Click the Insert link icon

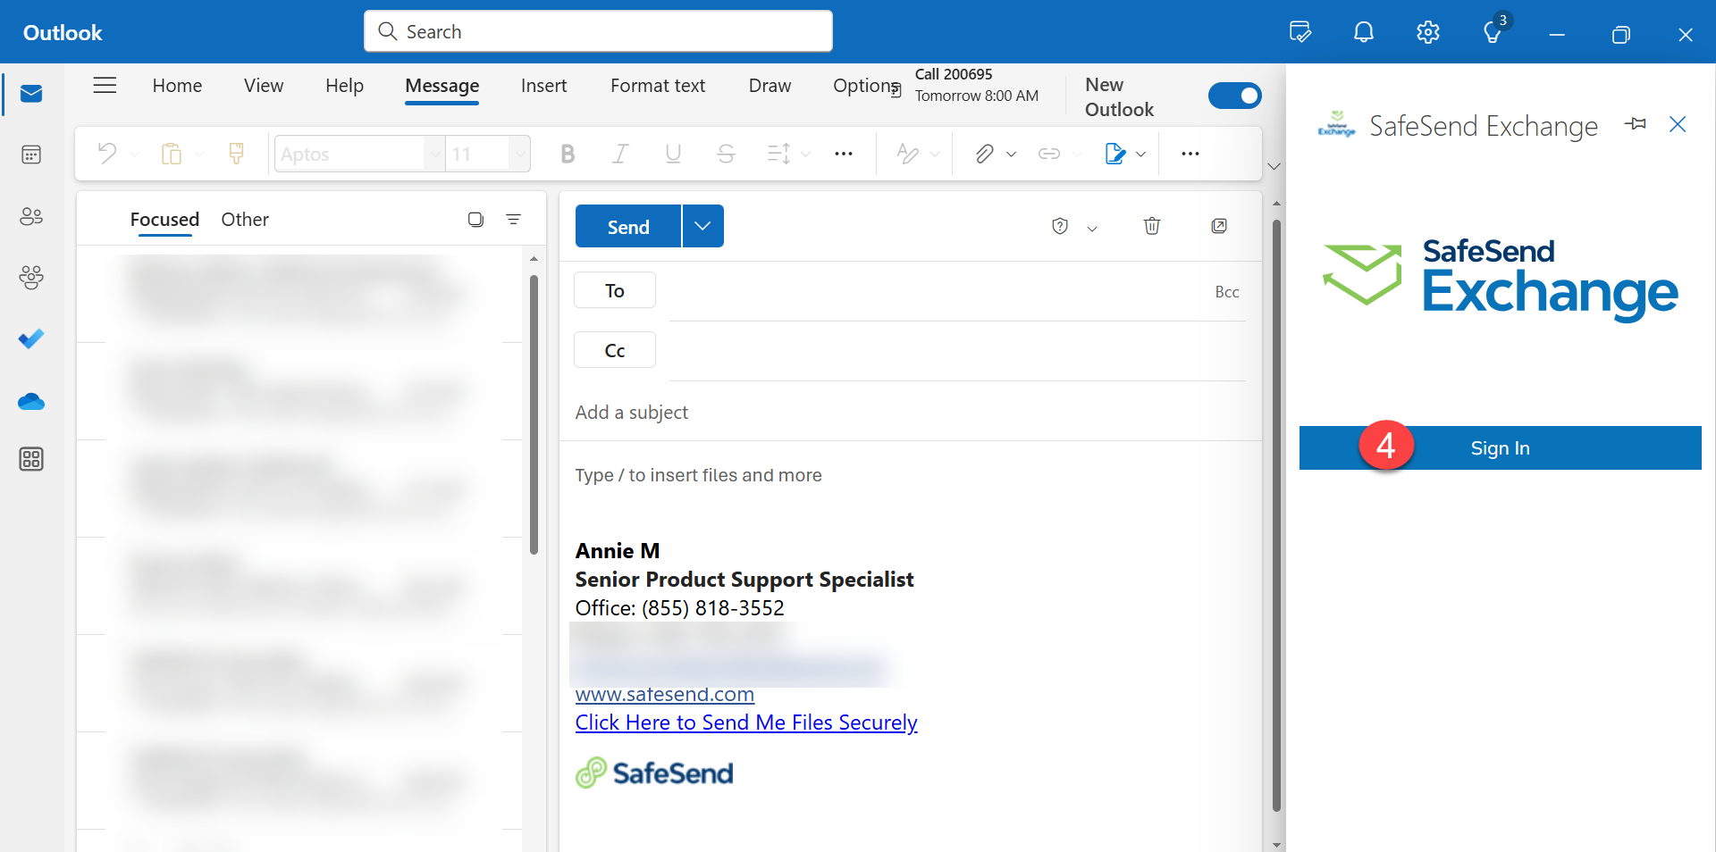tap(1049, 154)
